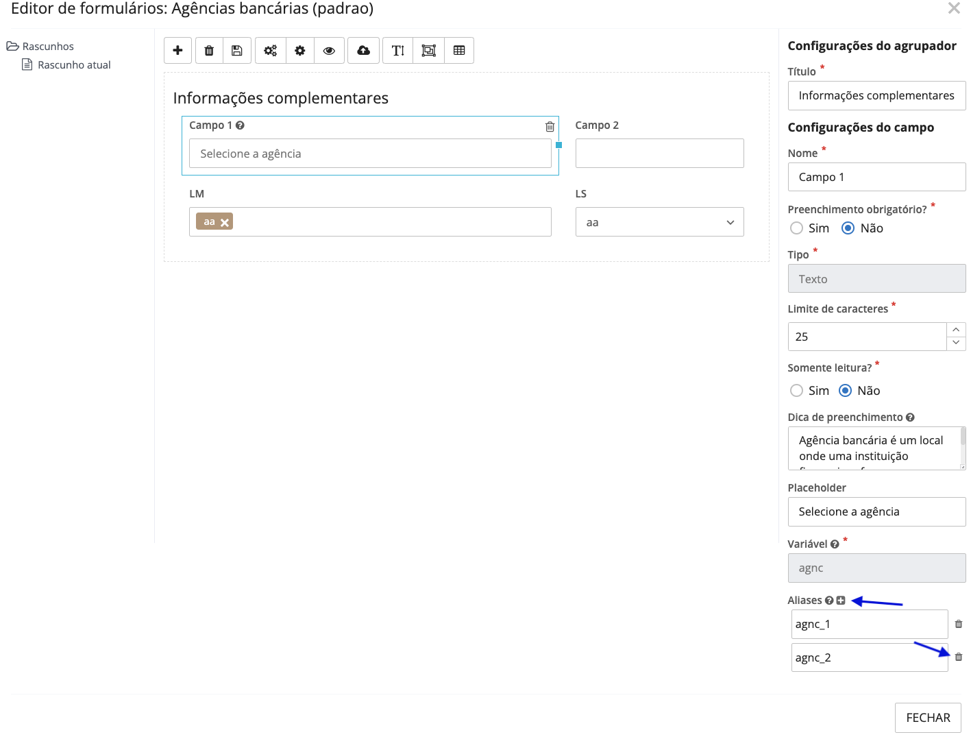This screenshot has width=971, height=737.
Task: Click the Aliases help icon
Action: pos(829,600)
